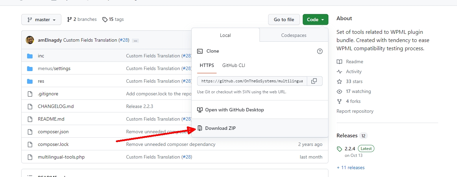The height and width of the screenshot is (177, 457).
Task: Open the composer.lock file
Action: [x=53, y=144]
